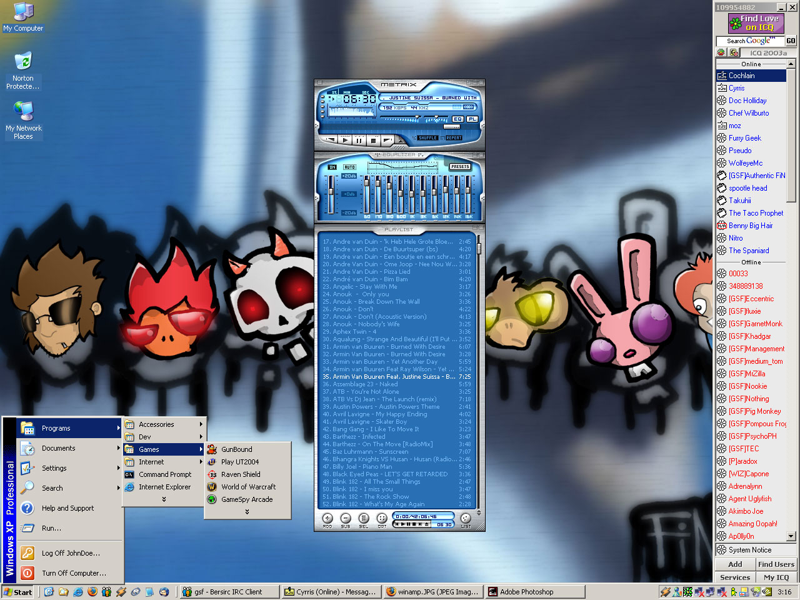Open equalizer PRESETS menu
The width and height of the screenshot is (800, 600).
[460, 167]
